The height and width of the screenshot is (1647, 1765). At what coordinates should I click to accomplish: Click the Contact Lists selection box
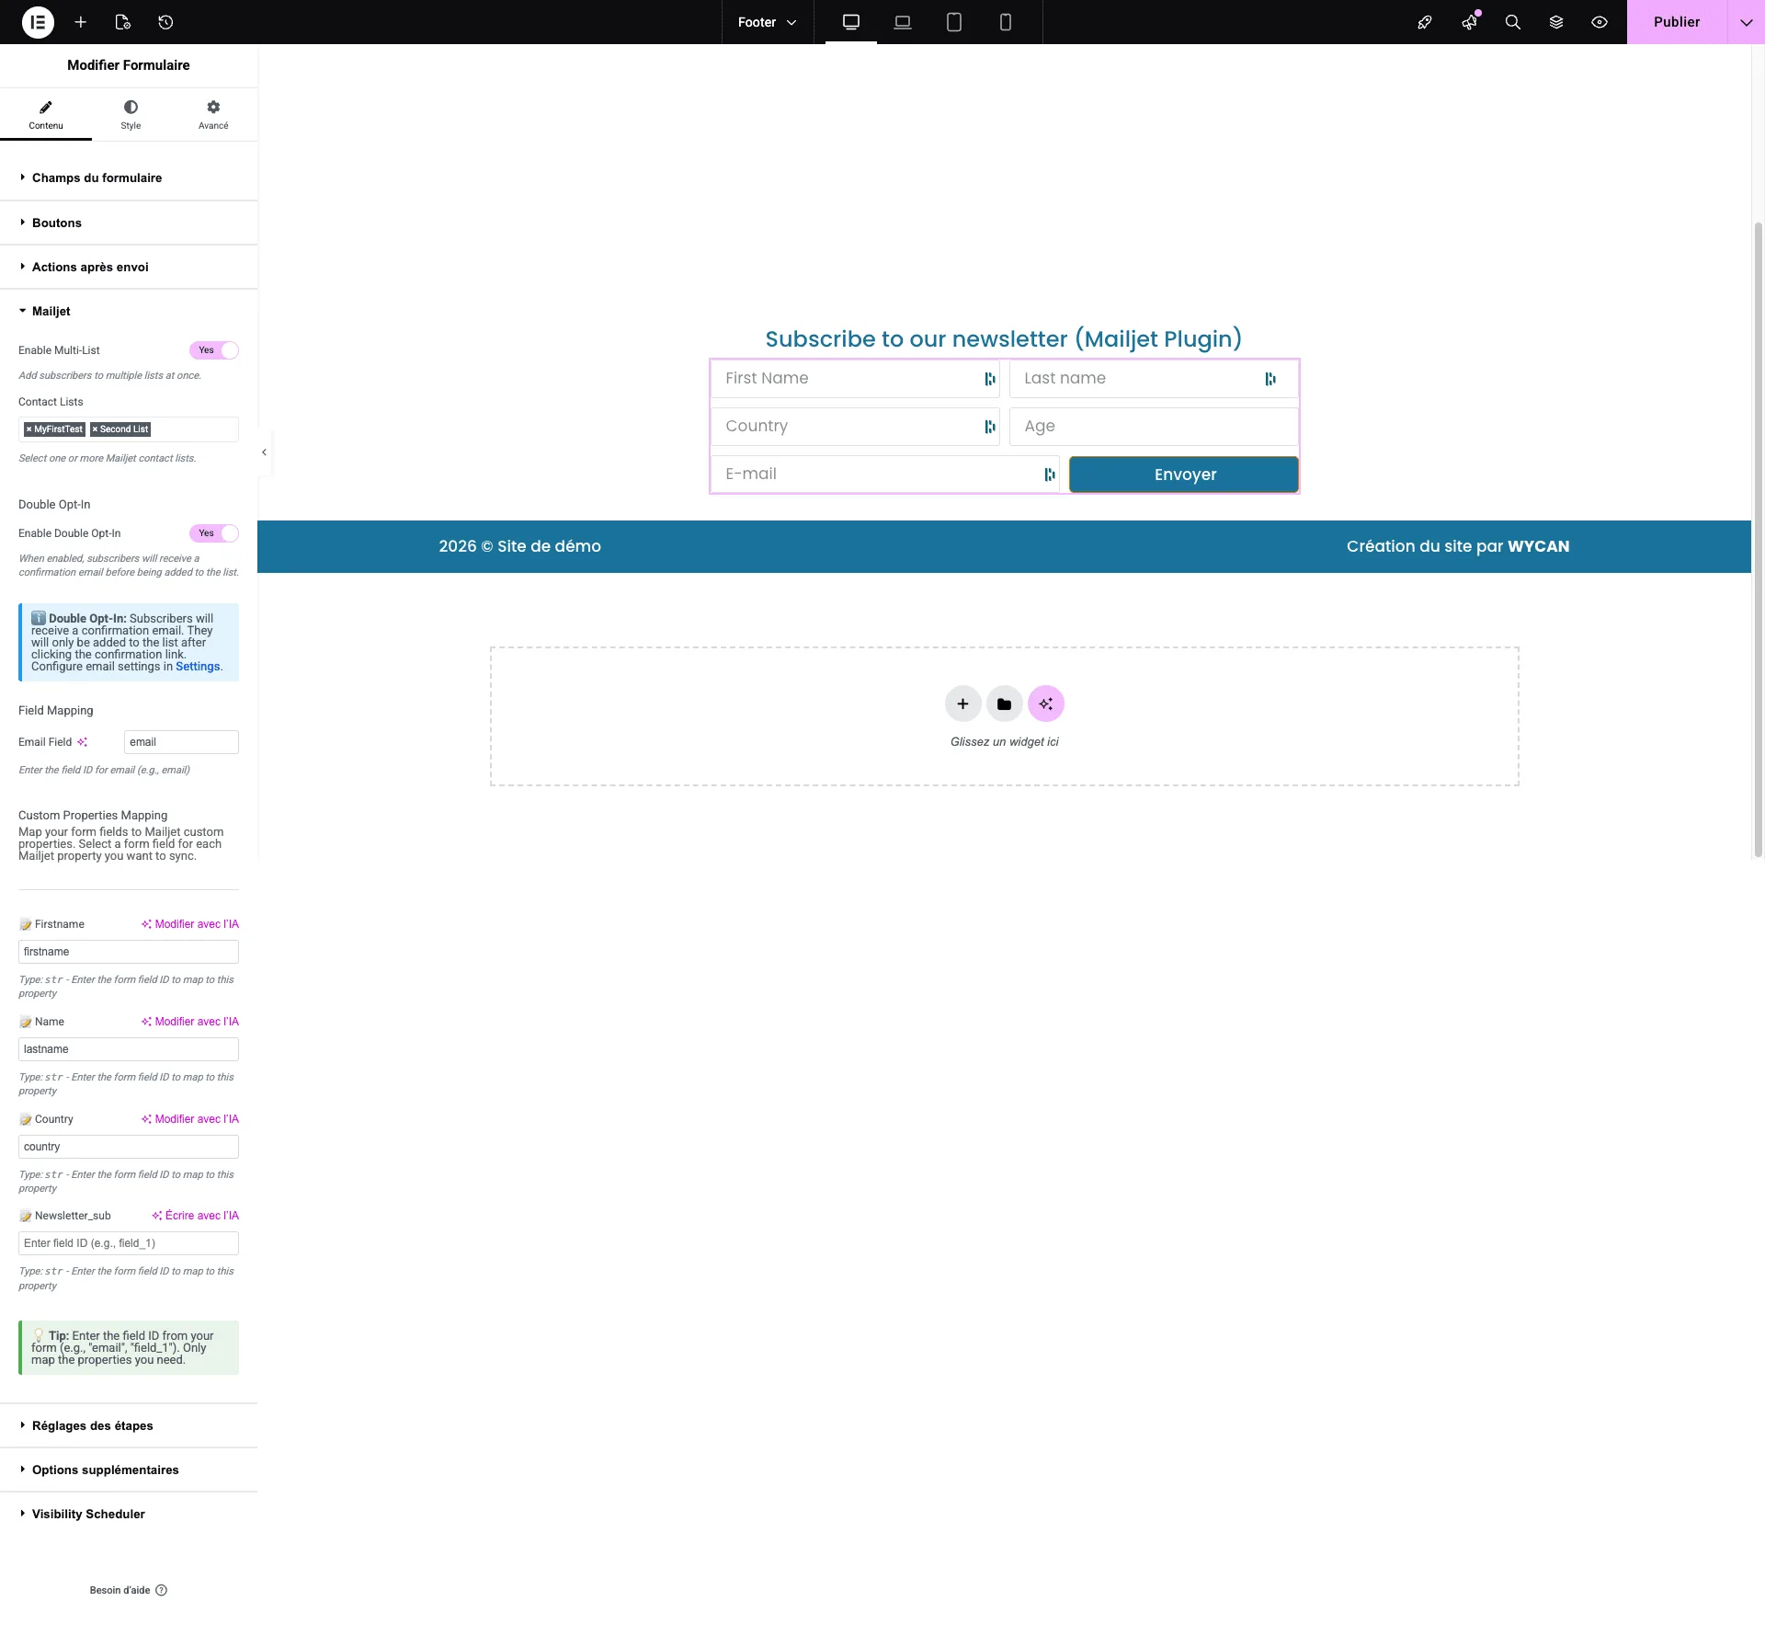coord(129,429)
